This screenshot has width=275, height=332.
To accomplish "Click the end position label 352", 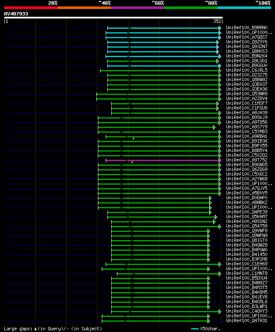I will (x=217, y=21).
